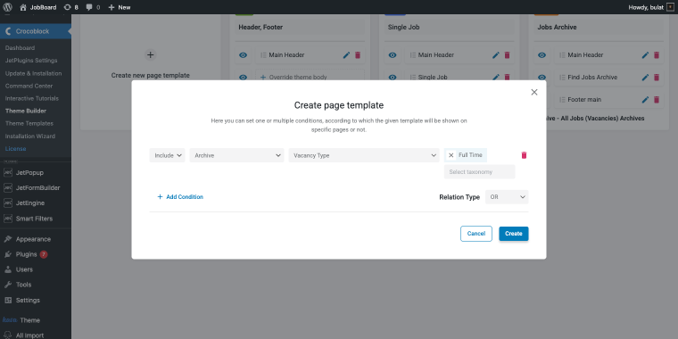Image resolution: width=678 pixels, height=339 pixels.
Task: Open Update & Installation submenu
Action: 33,73
